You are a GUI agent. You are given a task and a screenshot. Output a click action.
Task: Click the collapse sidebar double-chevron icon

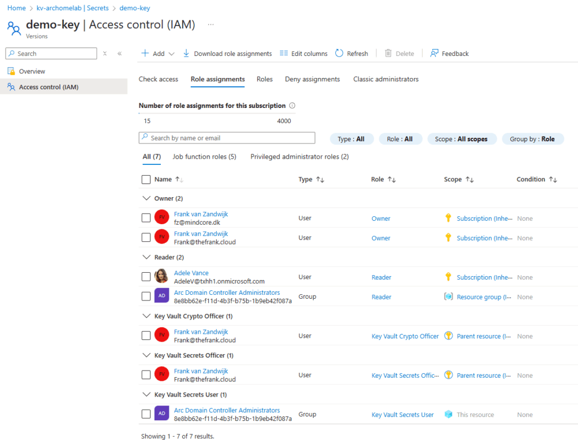pos(119,54)
